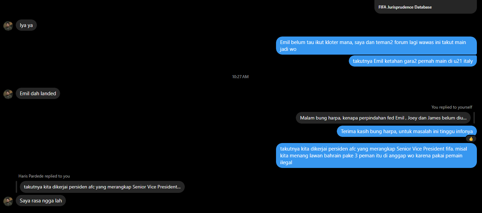Open the thumbs-up reaction badge
Screen dimensions: 482x213
pyautogui.click(x=471, y=139)
